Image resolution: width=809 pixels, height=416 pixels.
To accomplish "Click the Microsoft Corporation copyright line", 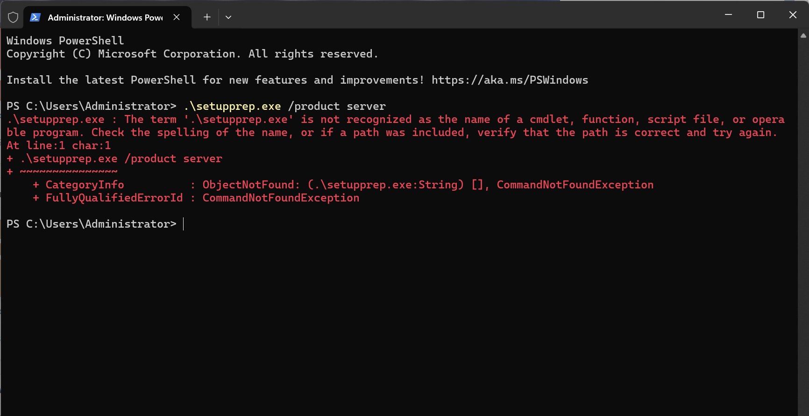I will click(192, 54).
